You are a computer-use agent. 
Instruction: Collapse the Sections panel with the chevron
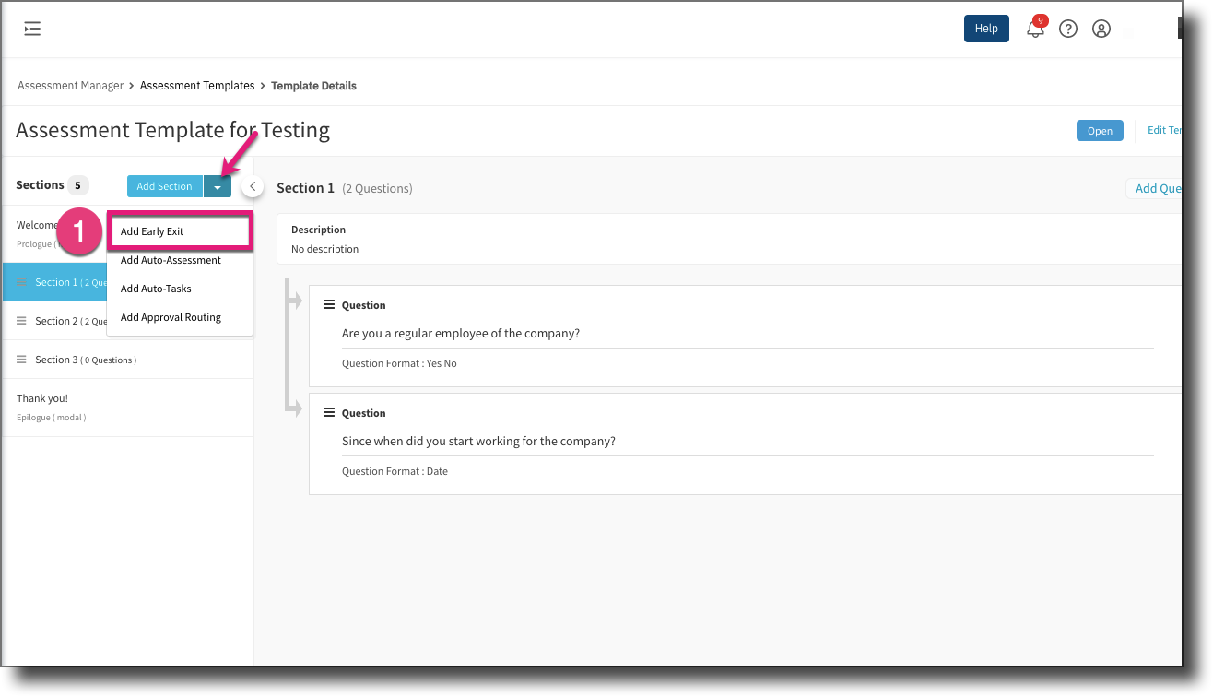pyautogui.click(x=252, y=185)
